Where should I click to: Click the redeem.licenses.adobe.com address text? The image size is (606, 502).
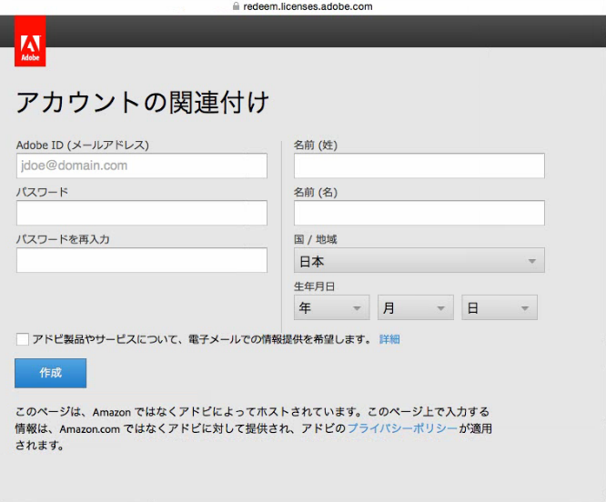[308, 6]
